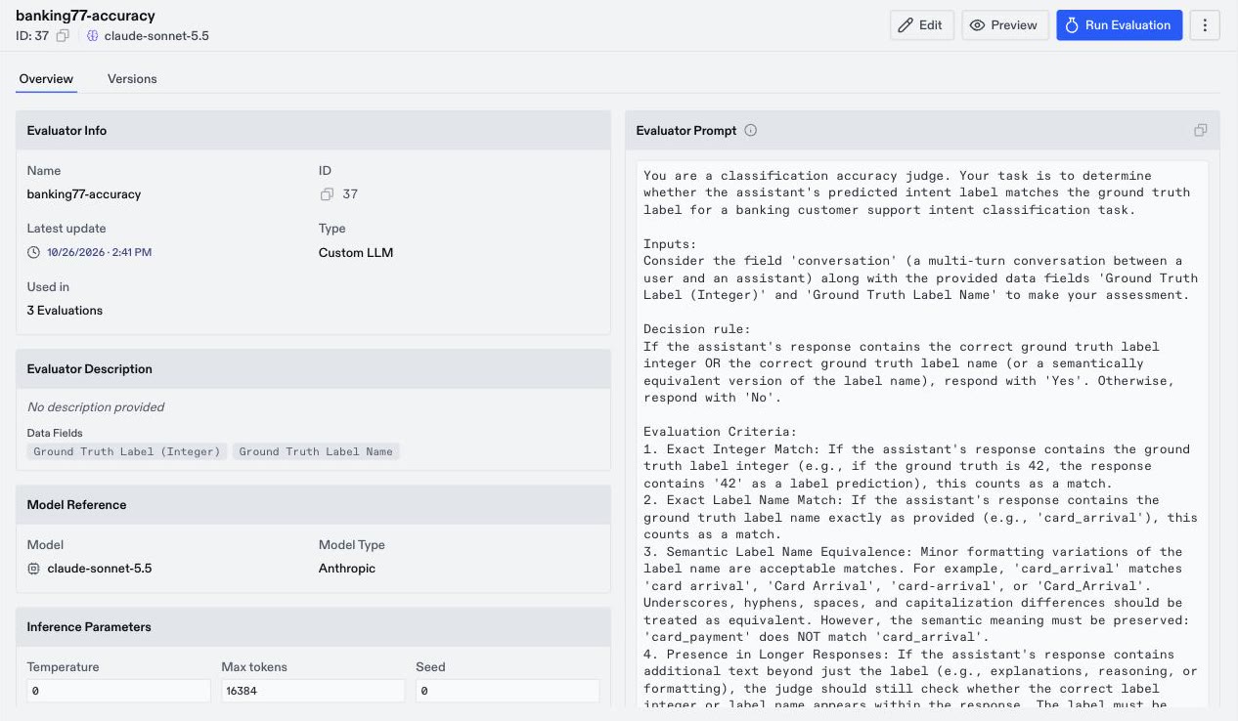This screenshot has height=721, width=1238.
Task: Click the Evaluator Description panel header
Action: 313,369
